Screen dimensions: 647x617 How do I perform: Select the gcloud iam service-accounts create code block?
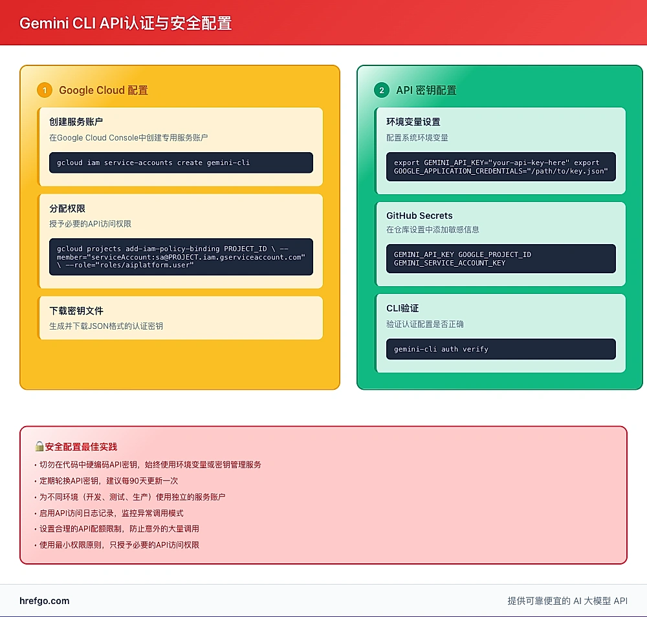(x=181, y=163)
